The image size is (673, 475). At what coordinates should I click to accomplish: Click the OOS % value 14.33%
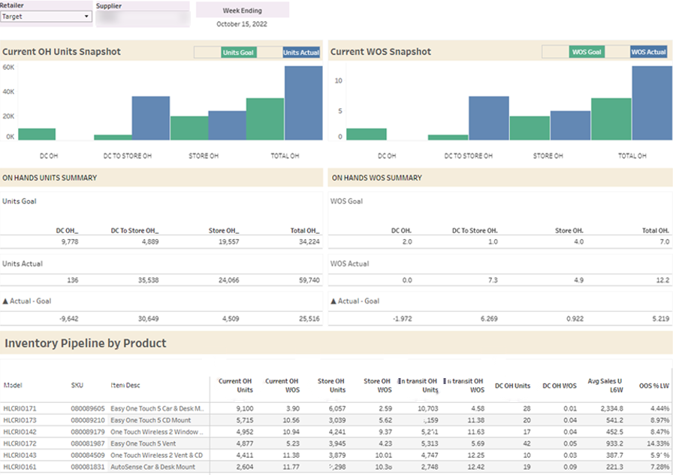pos(658,443)
